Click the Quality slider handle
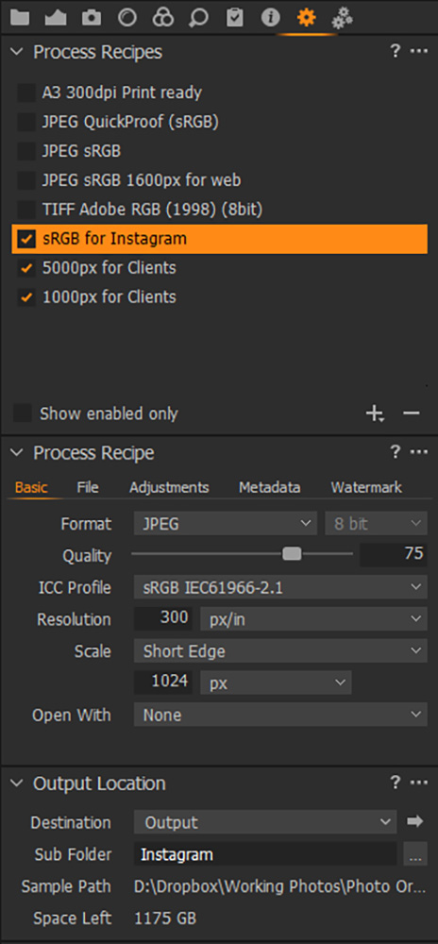438x944 pixels. click(292, 554)
